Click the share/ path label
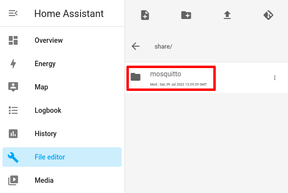The image size is (288, 193). pyautogui.click(x=164, y=47)
